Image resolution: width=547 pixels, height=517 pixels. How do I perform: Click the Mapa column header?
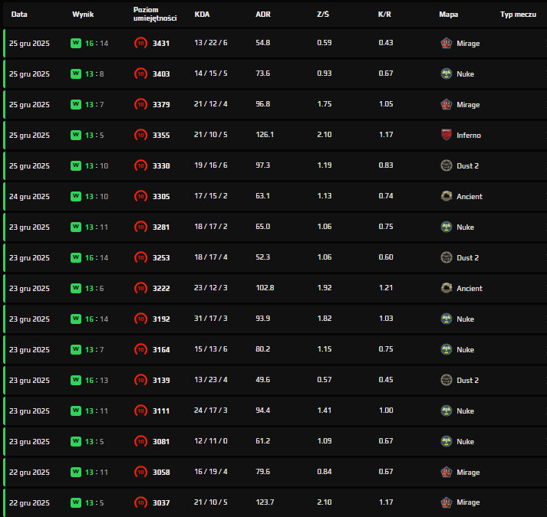point(448,15)
